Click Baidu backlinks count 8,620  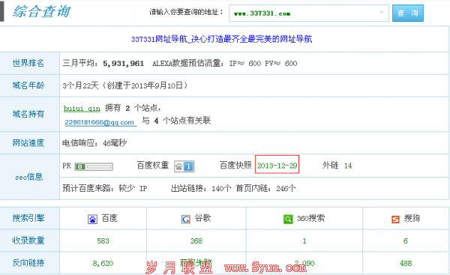coord(103,263)
